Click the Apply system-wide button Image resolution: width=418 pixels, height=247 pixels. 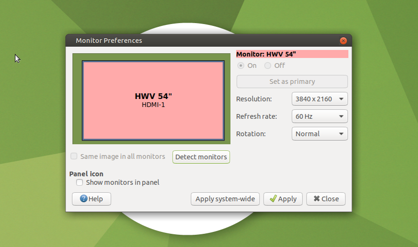(x=225, y=199)
